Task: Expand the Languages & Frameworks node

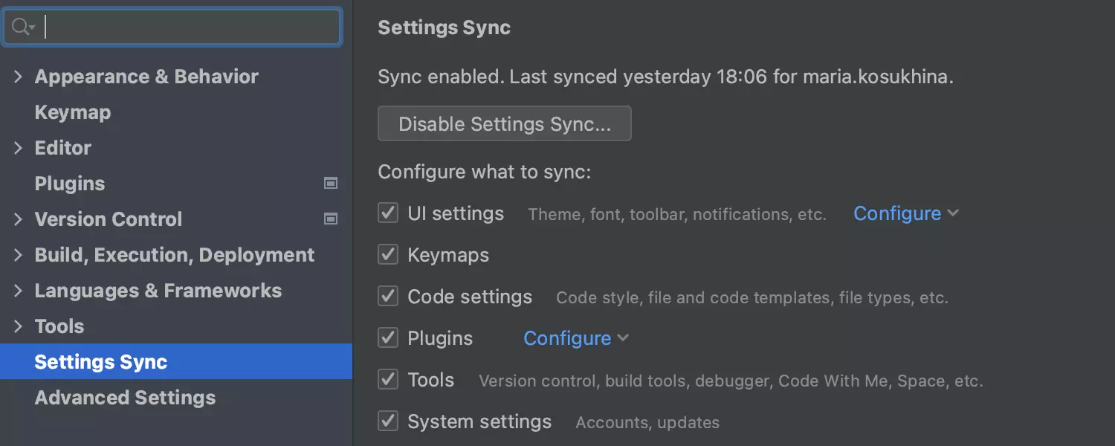Action: pos(18,291)
